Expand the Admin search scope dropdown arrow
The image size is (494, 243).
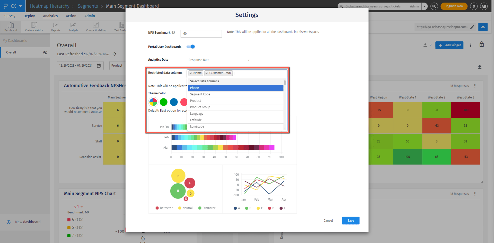424,6
